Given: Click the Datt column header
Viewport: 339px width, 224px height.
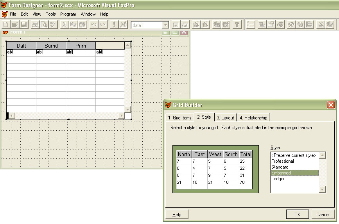Looking at the screenshot, I should pos(21,46).
